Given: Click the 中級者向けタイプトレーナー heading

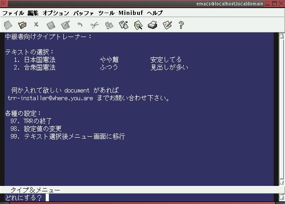Looking at the screenshot, I should [48, 37].
